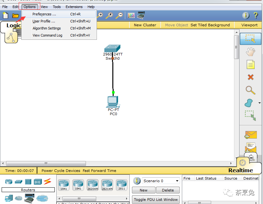Viewport: 263px width, 204px height.
Task: Click the Switch0 device on the workspace
Action: point(112,49)
